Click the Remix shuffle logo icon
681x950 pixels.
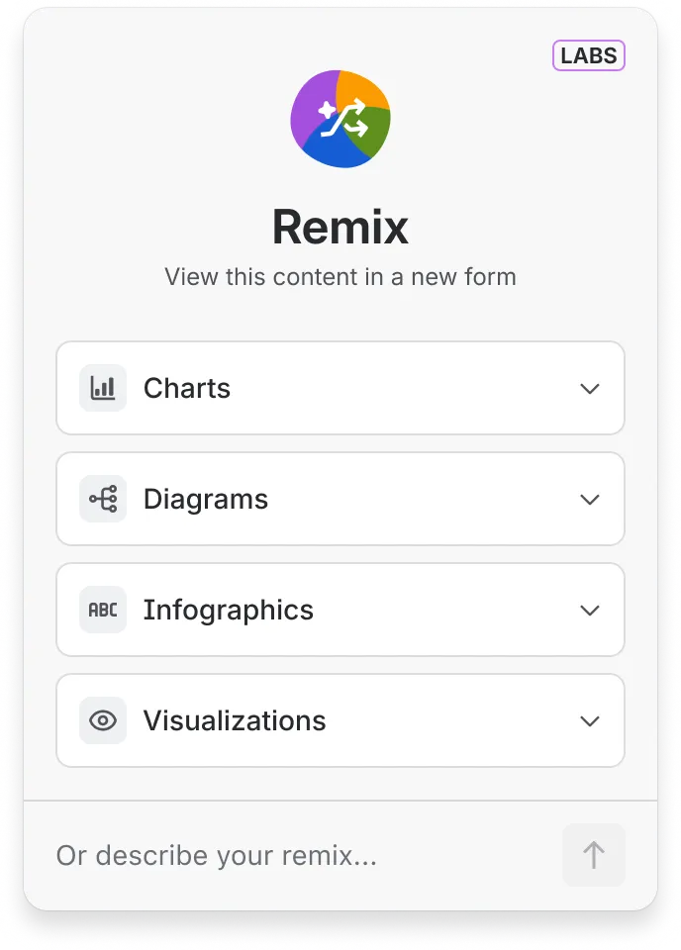pos(340,119)
